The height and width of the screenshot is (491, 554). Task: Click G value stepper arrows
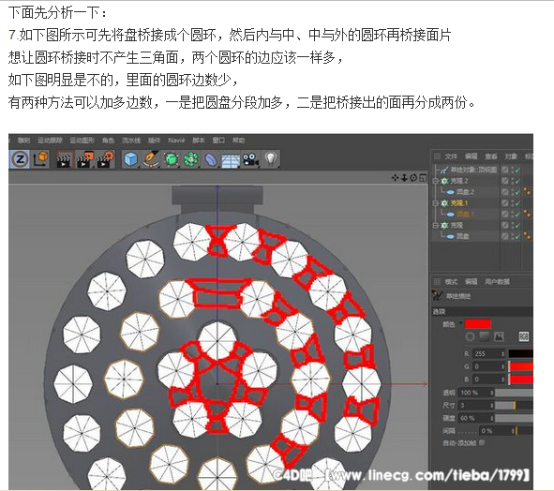tap(502, 367)
